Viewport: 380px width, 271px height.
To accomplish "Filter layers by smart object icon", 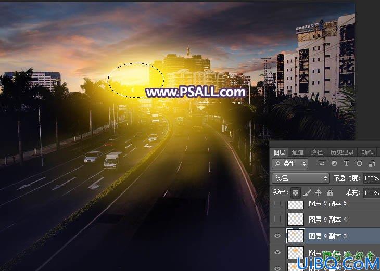I will tap(372, 164).
